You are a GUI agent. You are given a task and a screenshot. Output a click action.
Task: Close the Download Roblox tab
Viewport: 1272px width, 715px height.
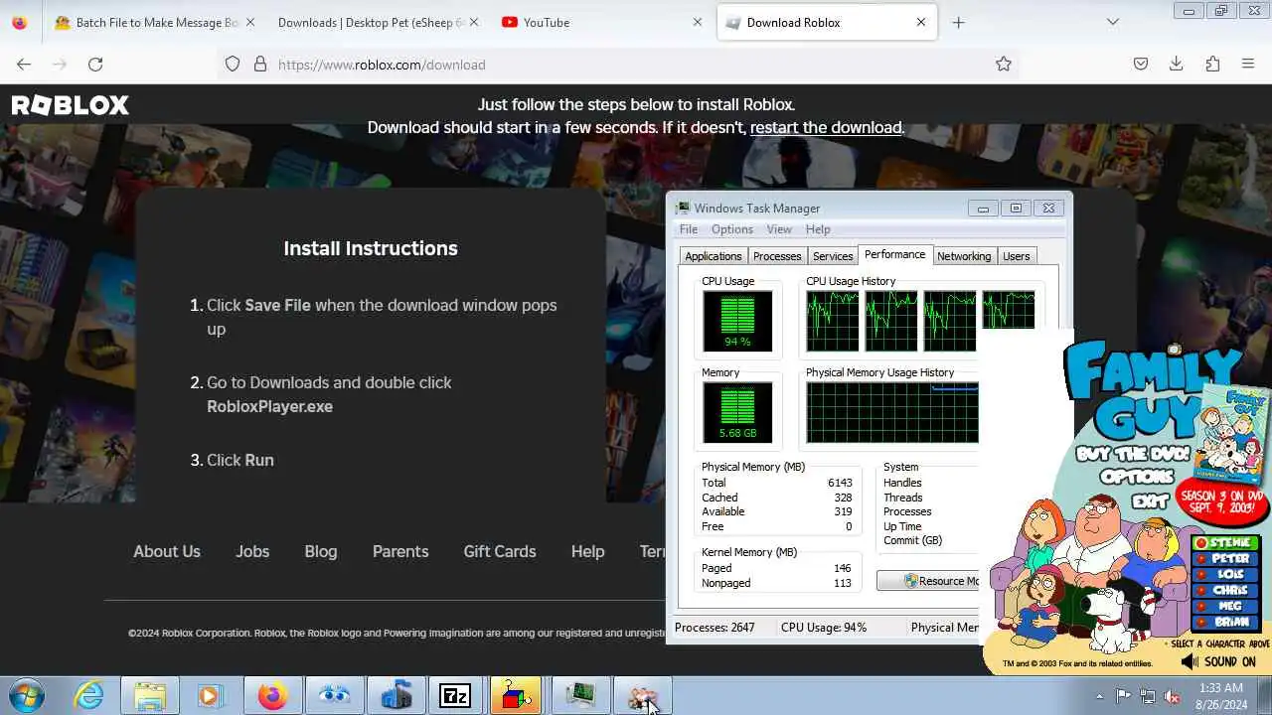point(921,22)
